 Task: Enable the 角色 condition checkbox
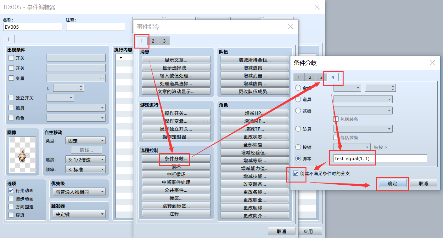click(x=11, y=118)
